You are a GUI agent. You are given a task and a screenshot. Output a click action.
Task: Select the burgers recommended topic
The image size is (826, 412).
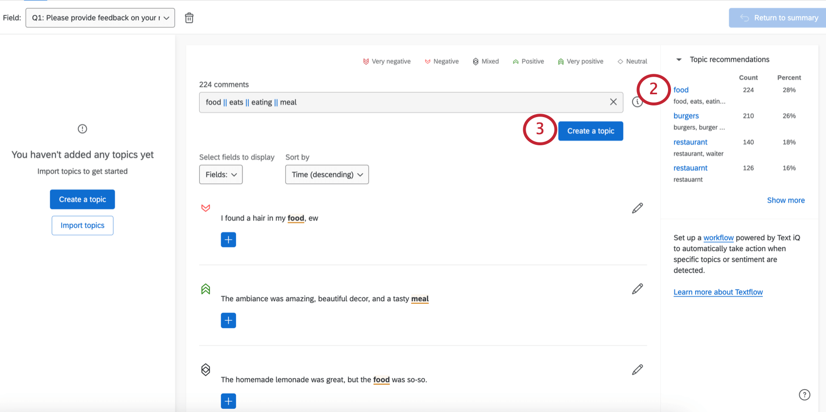click(x=686, y=116)
